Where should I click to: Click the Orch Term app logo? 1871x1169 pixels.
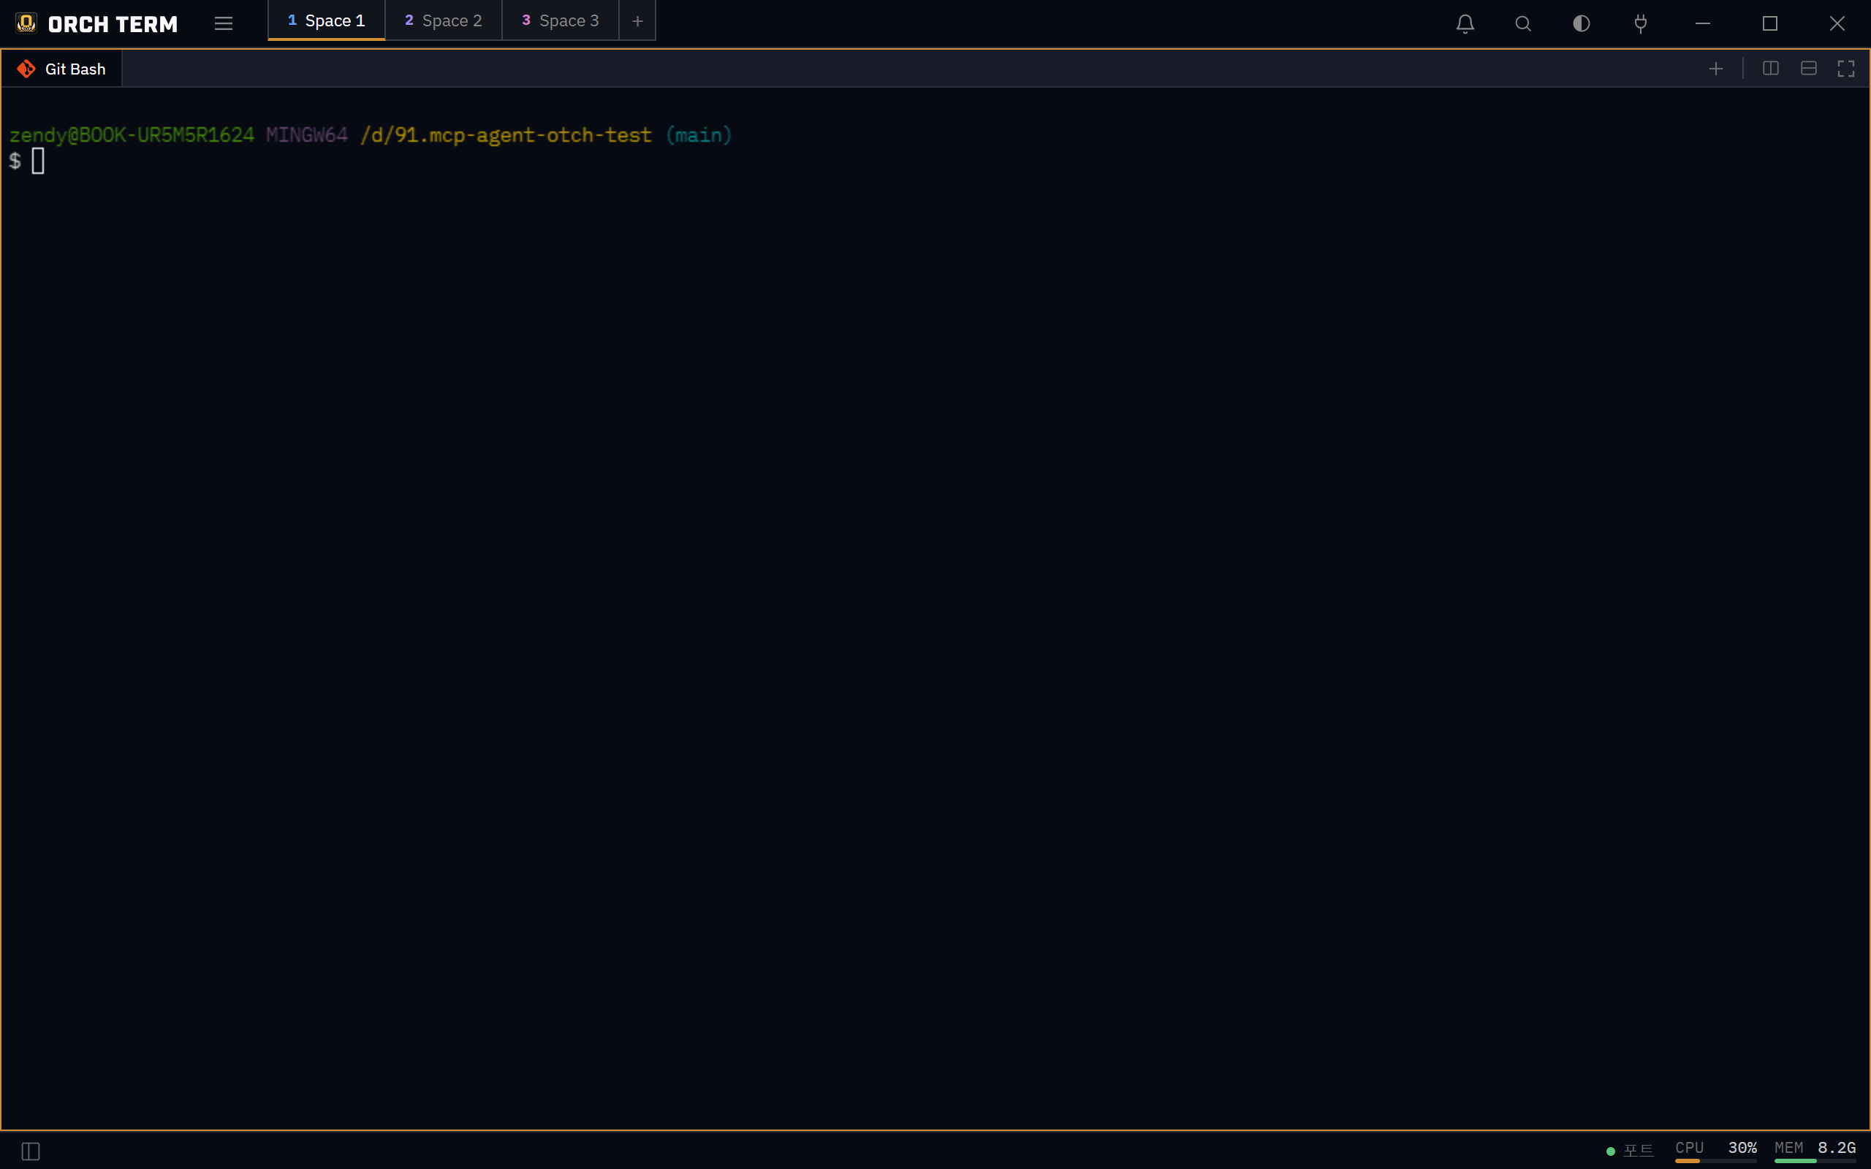click(26, 23)
